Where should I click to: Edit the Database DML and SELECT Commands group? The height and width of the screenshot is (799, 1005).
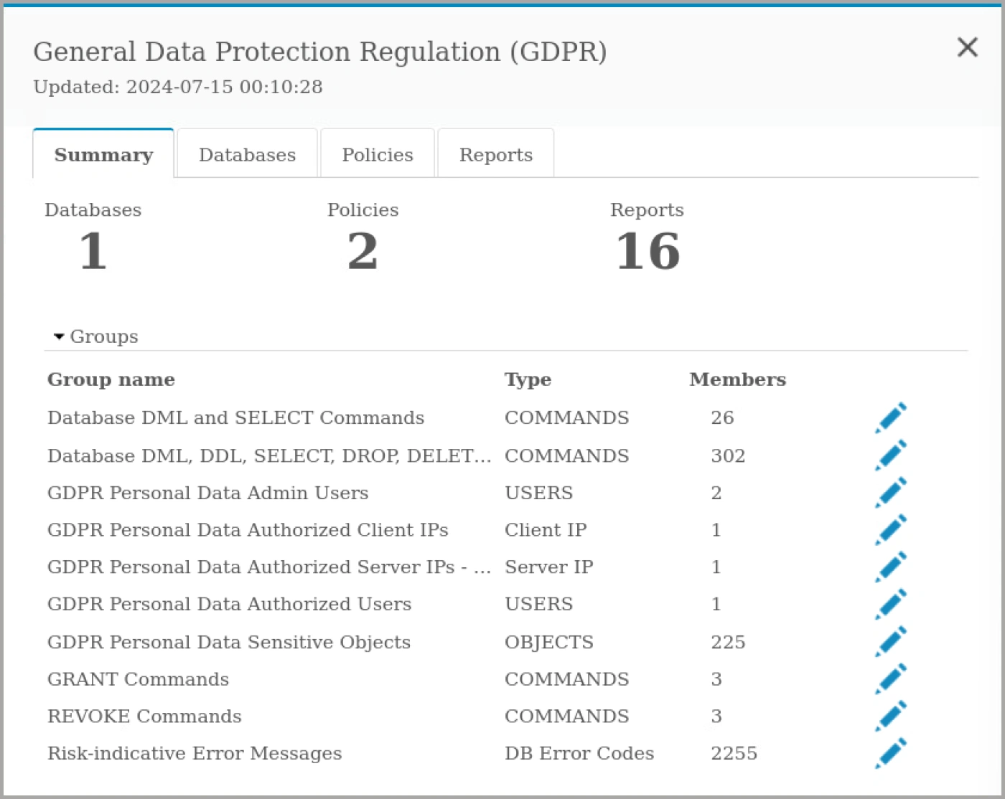[x=891, y=418]
